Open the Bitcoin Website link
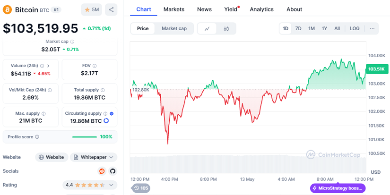Image resolution: width=390 pixels, height=195 pixels. pos(52,157)
